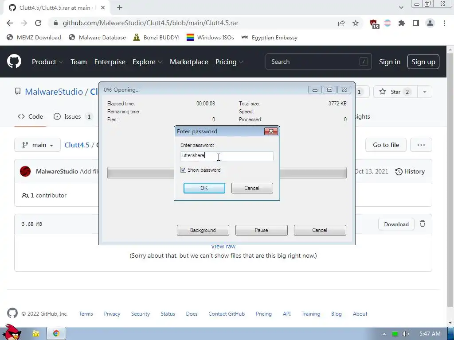454x340 pixels.
Task: Open the Egyptian Embassy bookmark
Action: pos(269,37)
